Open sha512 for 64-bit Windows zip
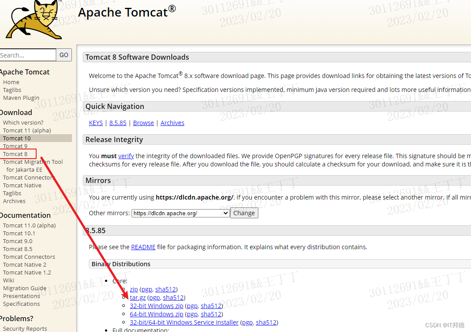The image size is (471, 332). (211, 314)
